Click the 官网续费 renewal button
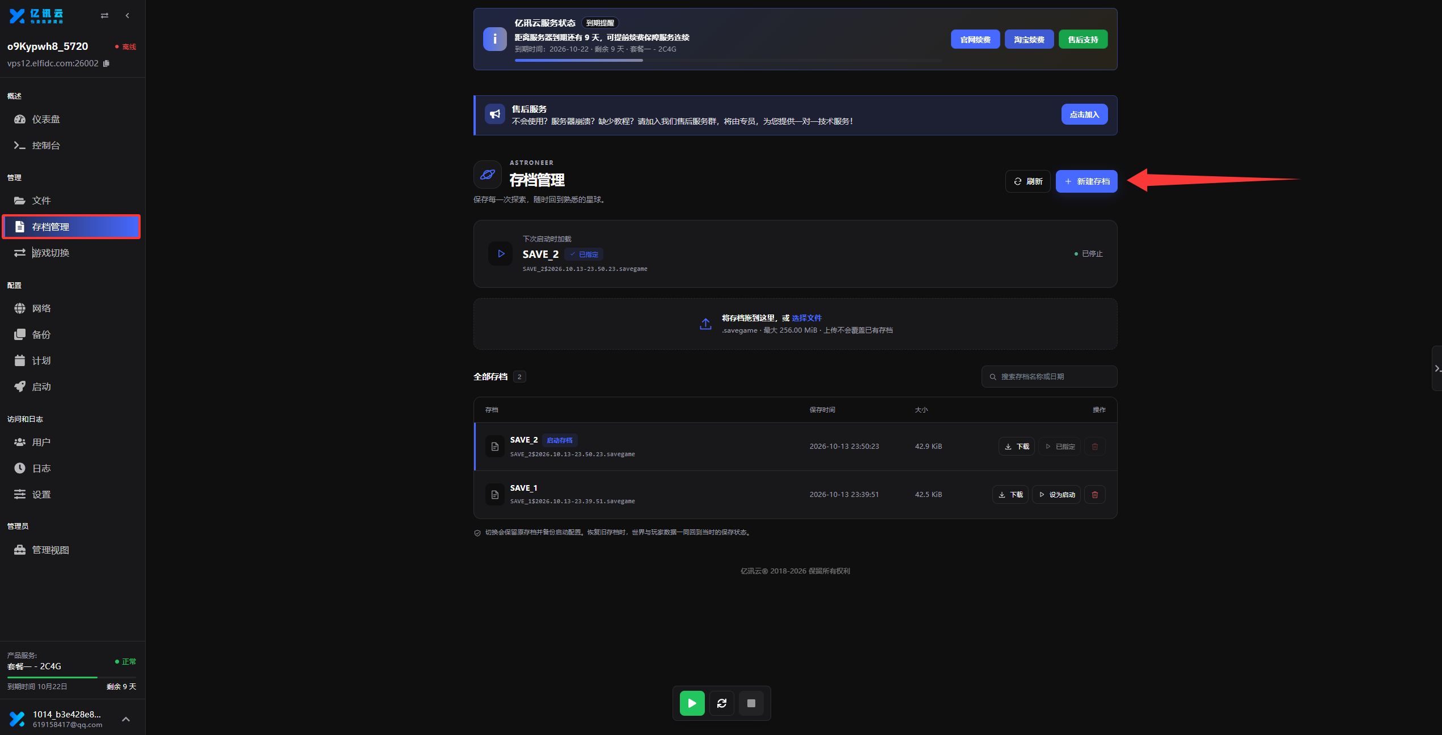This screenshot has height=735, width=1442. tap(975, 40)
